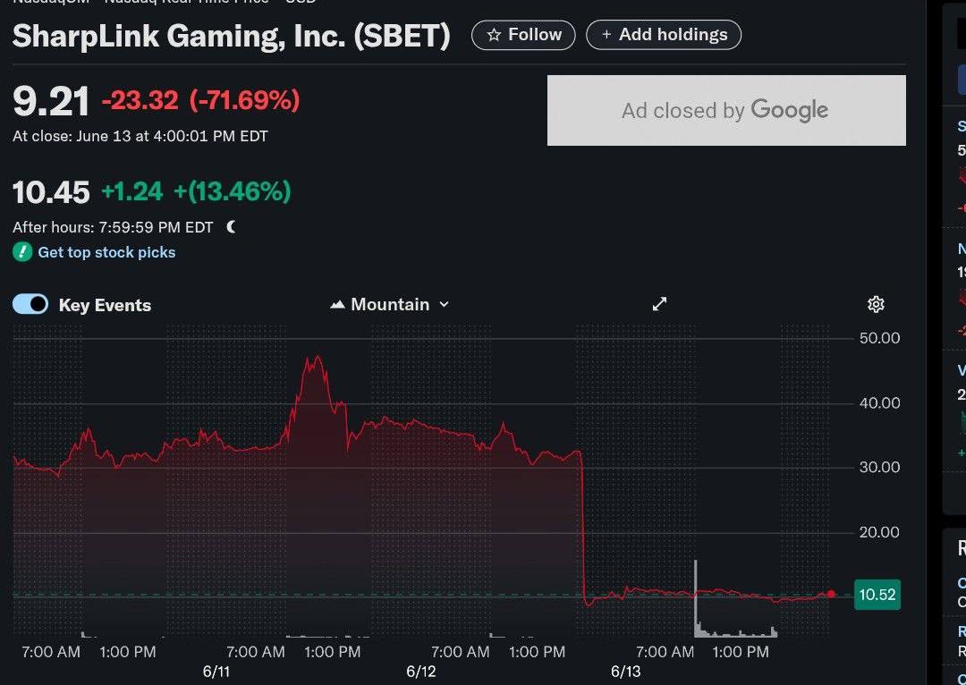Click the 40.00 y-axis label
This screenshot has width=966, height=685.
pos(879,403)
